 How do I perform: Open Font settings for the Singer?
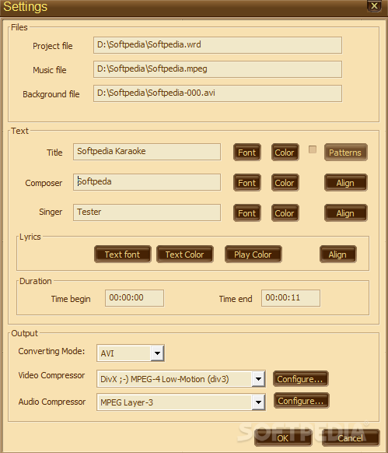point(246,213)
